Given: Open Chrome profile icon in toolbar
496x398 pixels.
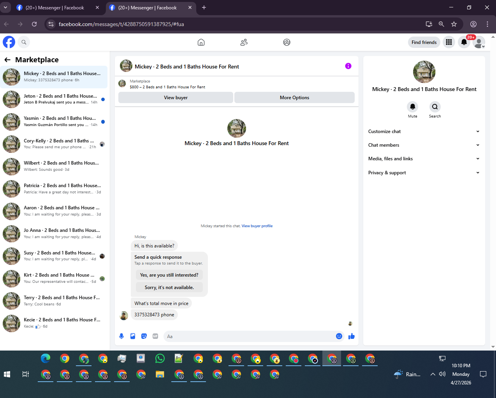Looking at the screenshot, I should [x=473, y=24].
